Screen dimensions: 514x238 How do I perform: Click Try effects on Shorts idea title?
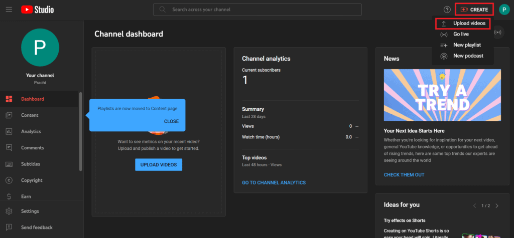pos(405,220)
